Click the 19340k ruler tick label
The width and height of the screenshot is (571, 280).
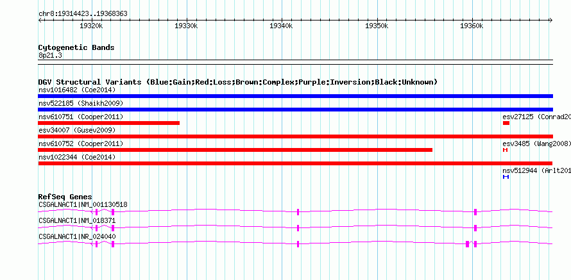pyautogui.click(x=281, y=26)
